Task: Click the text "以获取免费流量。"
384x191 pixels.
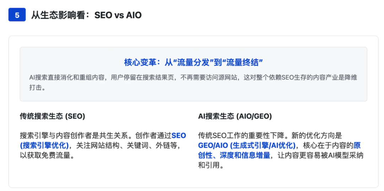Action: (x=47, y=155)
